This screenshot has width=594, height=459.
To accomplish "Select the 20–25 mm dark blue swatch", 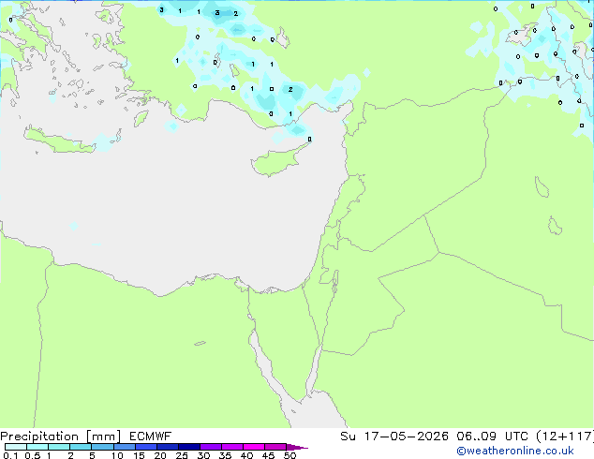I will tap(167, 447).
